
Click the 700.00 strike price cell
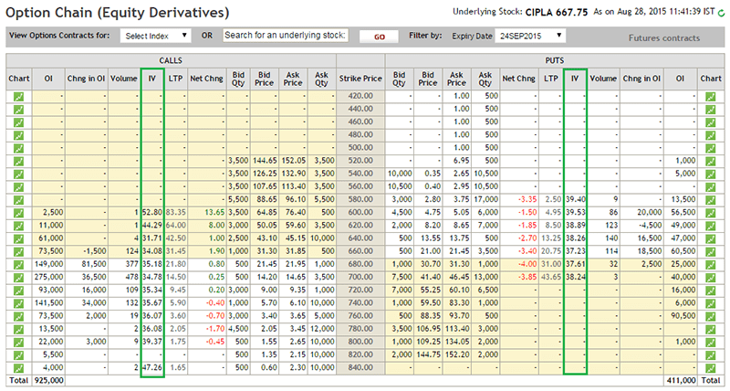[x=360, y=277]
